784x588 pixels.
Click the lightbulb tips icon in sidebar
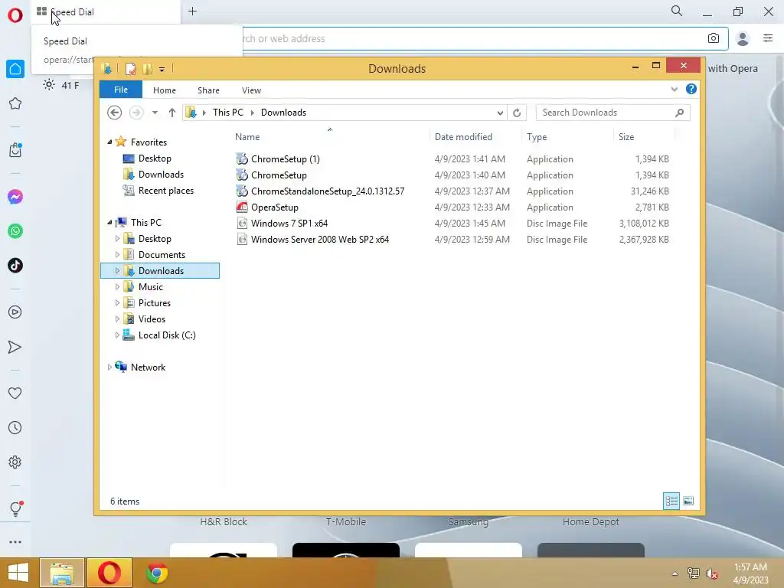[x=15, y=509]
